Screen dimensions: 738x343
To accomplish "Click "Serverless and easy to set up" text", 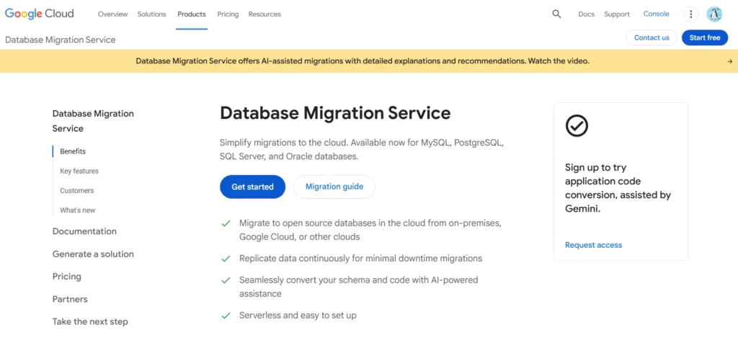I will 298,315.
